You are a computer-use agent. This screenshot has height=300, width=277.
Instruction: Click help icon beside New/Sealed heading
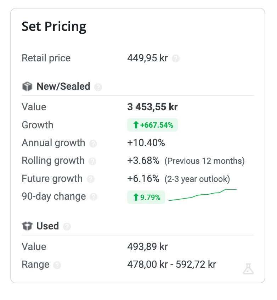(98, 87)
